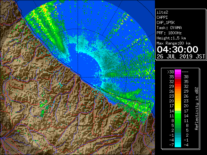Click the orange 26 dBZ legend swatch
This screenshot has height=155, width=207.
coord(178,91)
